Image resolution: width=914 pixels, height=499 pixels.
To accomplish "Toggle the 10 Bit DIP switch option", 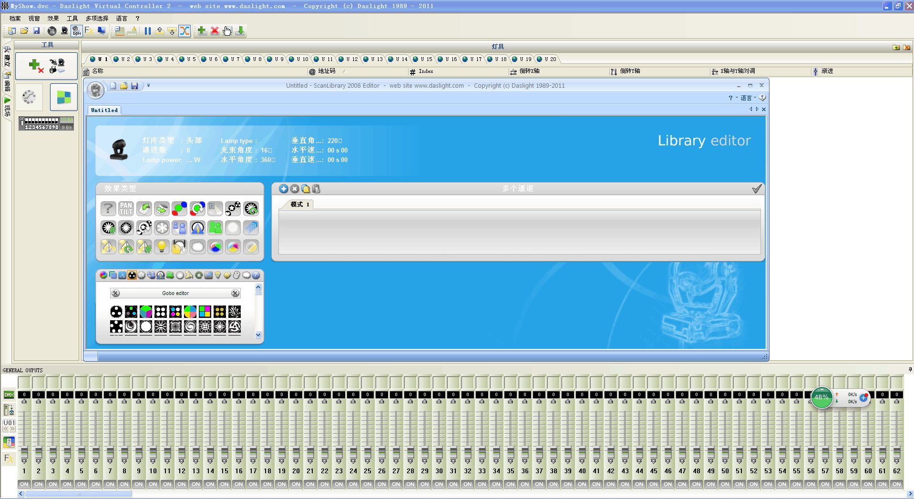I will pyautogui.click(x=66, y=120).
